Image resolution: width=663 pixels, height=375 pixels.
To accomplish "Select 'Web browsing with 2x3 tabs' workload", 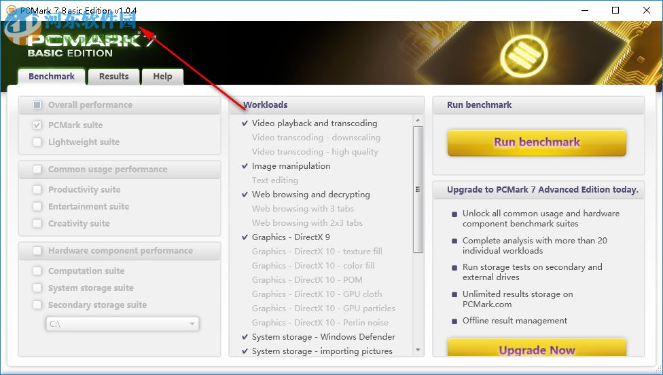I will pos(308,223).
